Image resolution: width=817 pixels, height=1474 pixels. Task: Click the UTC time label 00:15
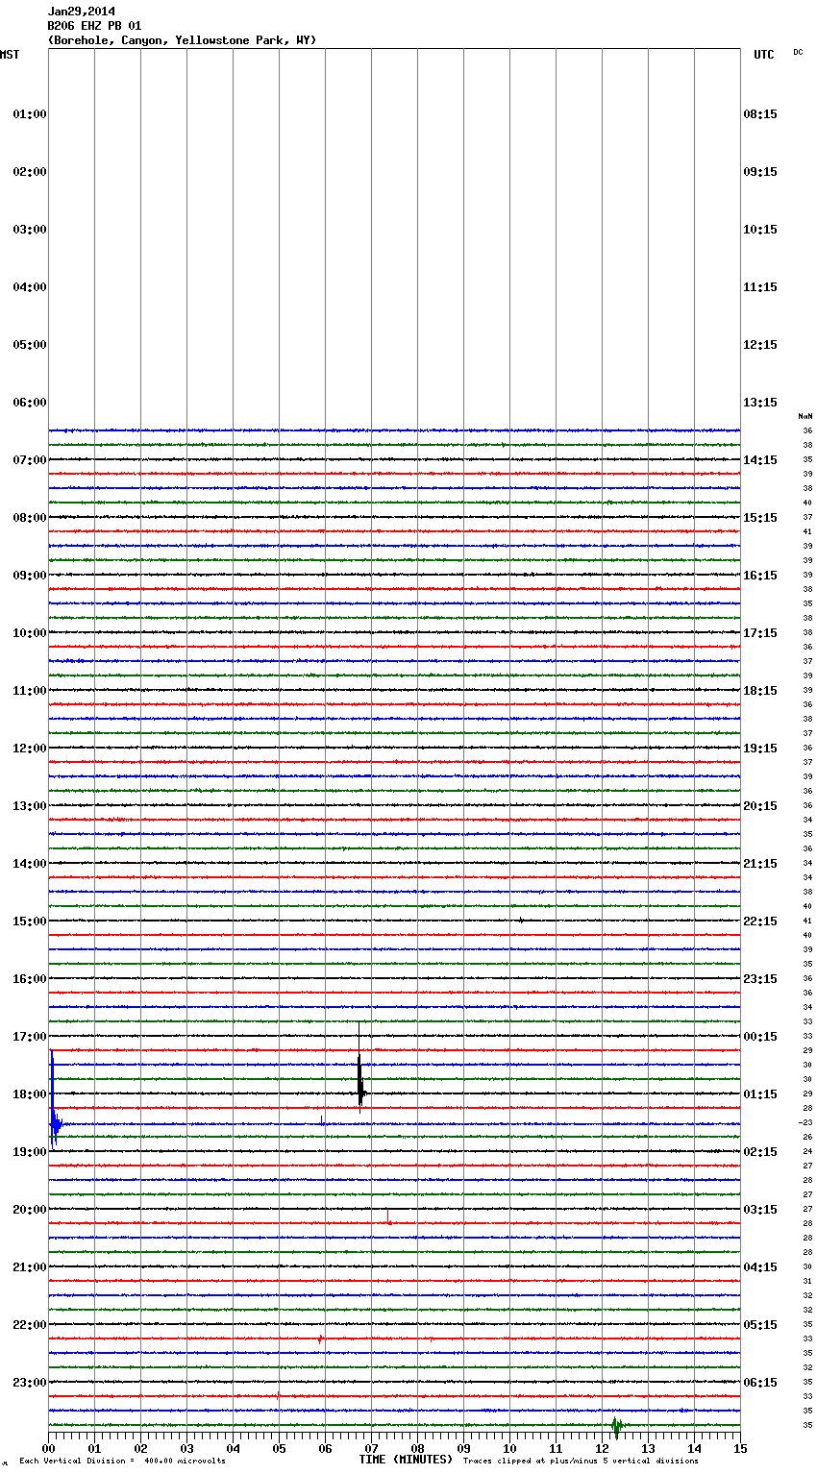[760, 1037]
